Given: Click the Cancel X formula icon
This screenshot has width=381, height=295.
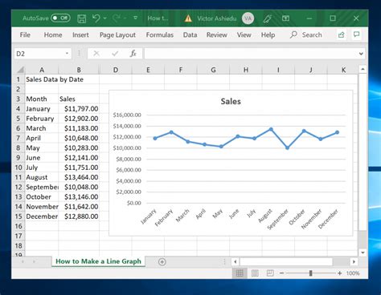Looking at the screenshot, I should coord(96,54).
